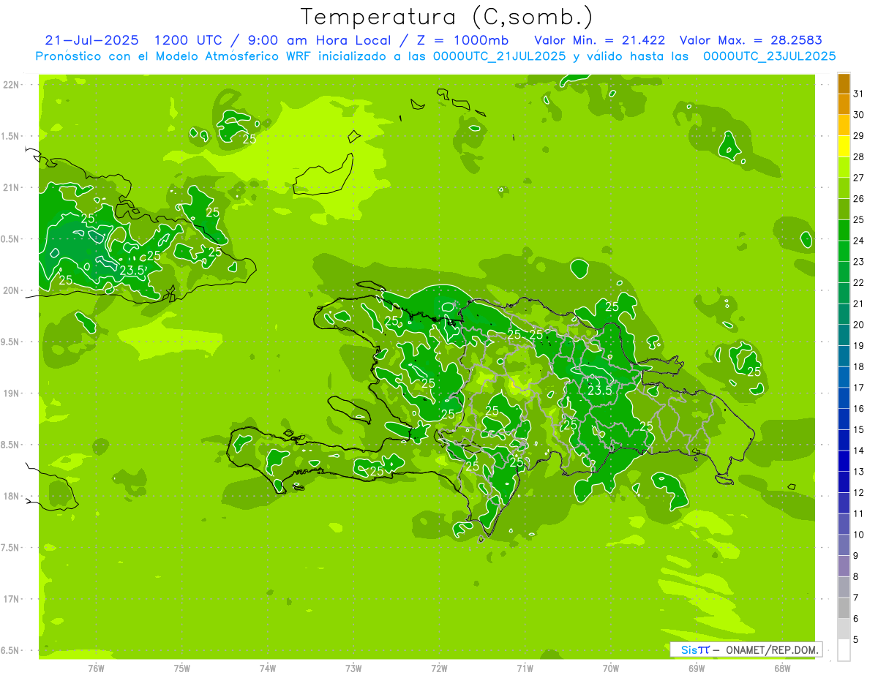Click the '71W' longitude axis label
Viewport: 878px width, 678px height.
[x=525, y=668]
